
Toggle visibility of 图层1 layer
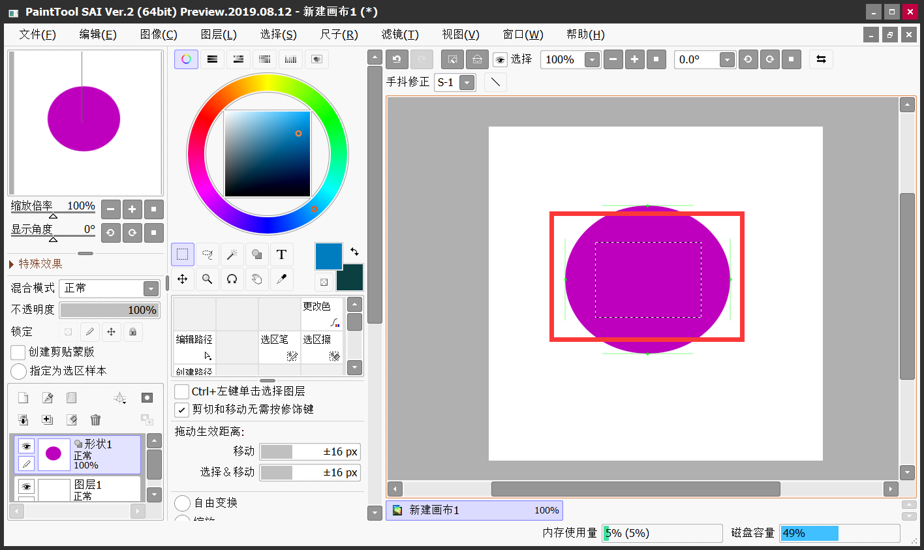(x=26, y=487)
